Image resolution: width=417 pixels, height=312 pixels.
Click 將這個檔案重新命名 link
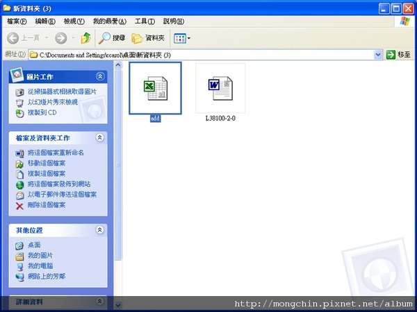[x=56, y=153]
